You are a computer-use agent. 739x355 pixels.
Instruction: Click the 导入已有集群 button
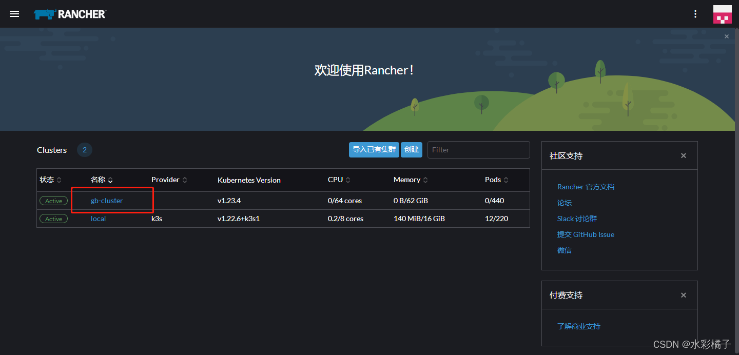click(x=374, y=149)
